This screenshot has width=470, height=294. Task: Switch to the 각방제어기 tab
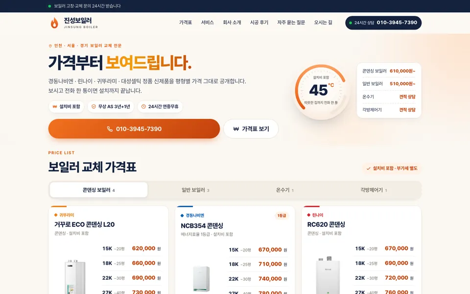point(374,190)
